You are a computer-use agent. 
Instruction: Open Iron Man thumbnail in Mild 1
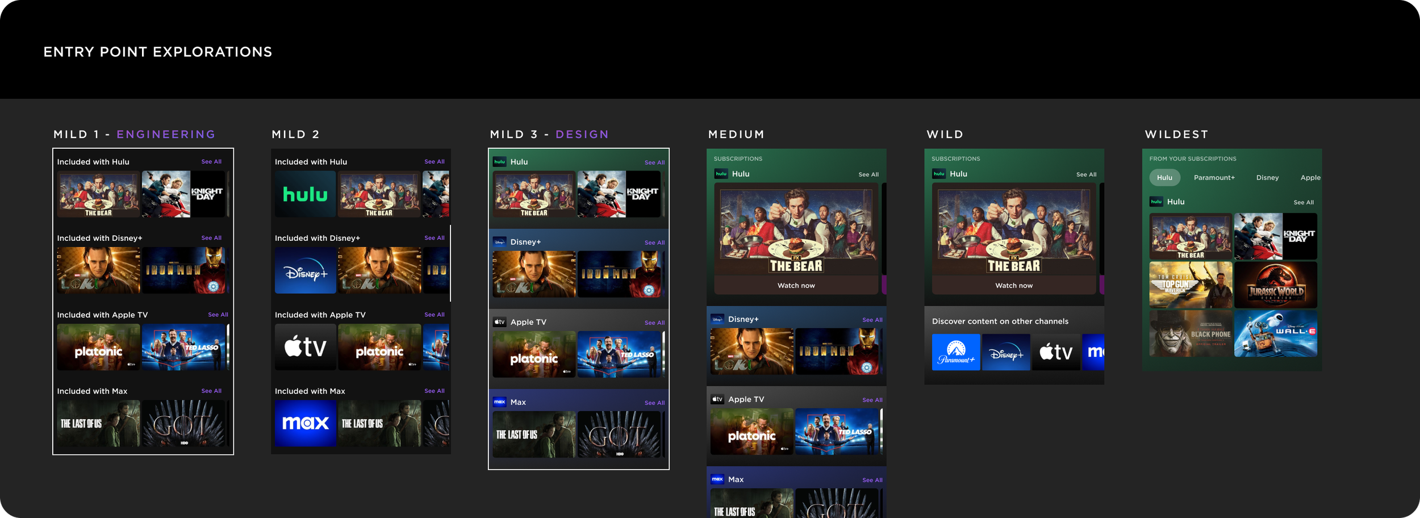click(x=183, y=270)
